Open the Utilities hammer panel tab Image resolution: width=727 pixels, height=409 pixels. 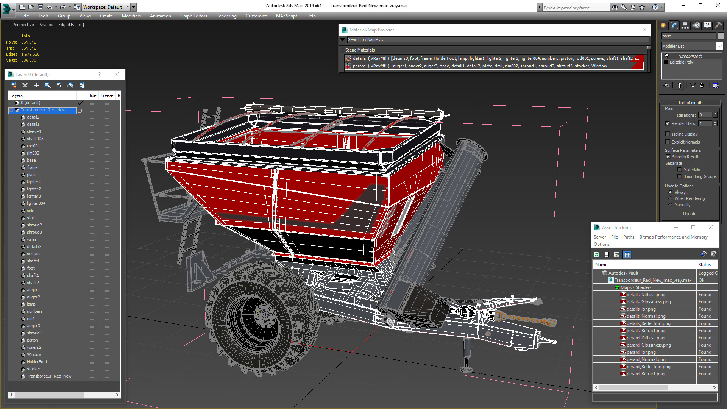click(718, 25)
